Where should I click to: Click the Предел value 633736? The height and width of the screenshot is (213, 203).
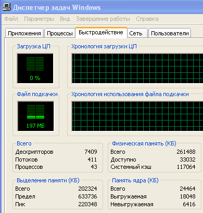click(87, 196)
